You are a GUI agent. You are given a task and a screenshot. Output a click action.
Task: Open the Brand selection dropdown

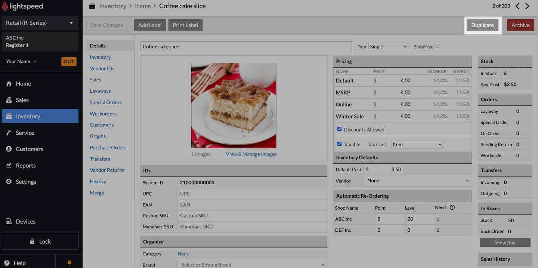click(x=252, y=265)
